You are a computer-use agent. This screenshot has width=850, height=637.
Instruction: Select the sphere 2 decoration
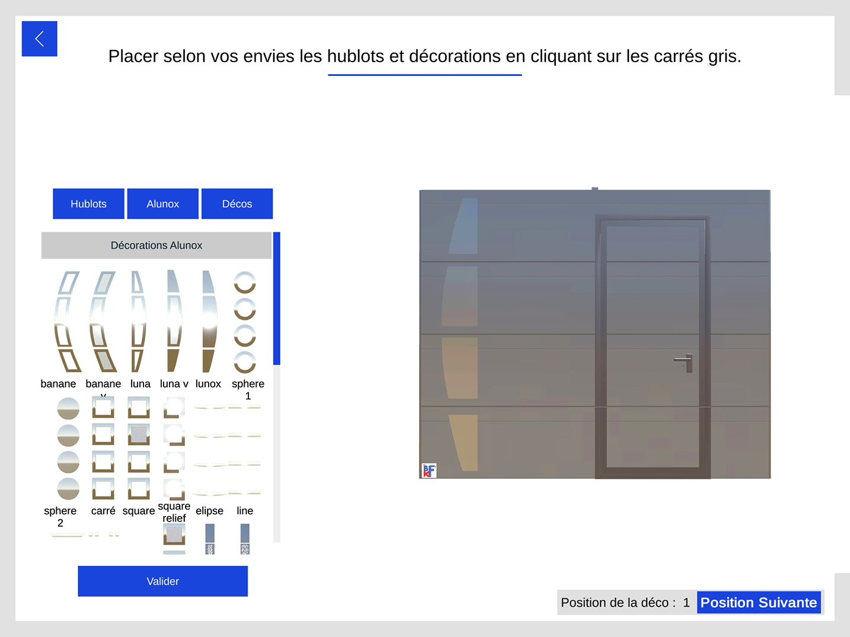(68, 449)
